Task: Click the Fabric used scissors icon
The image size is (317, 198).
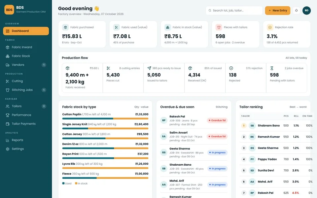Action: (117, 27)
